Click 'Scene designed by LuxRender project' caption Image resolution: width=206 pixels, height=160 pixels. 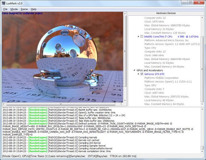(x=22, y=13)
